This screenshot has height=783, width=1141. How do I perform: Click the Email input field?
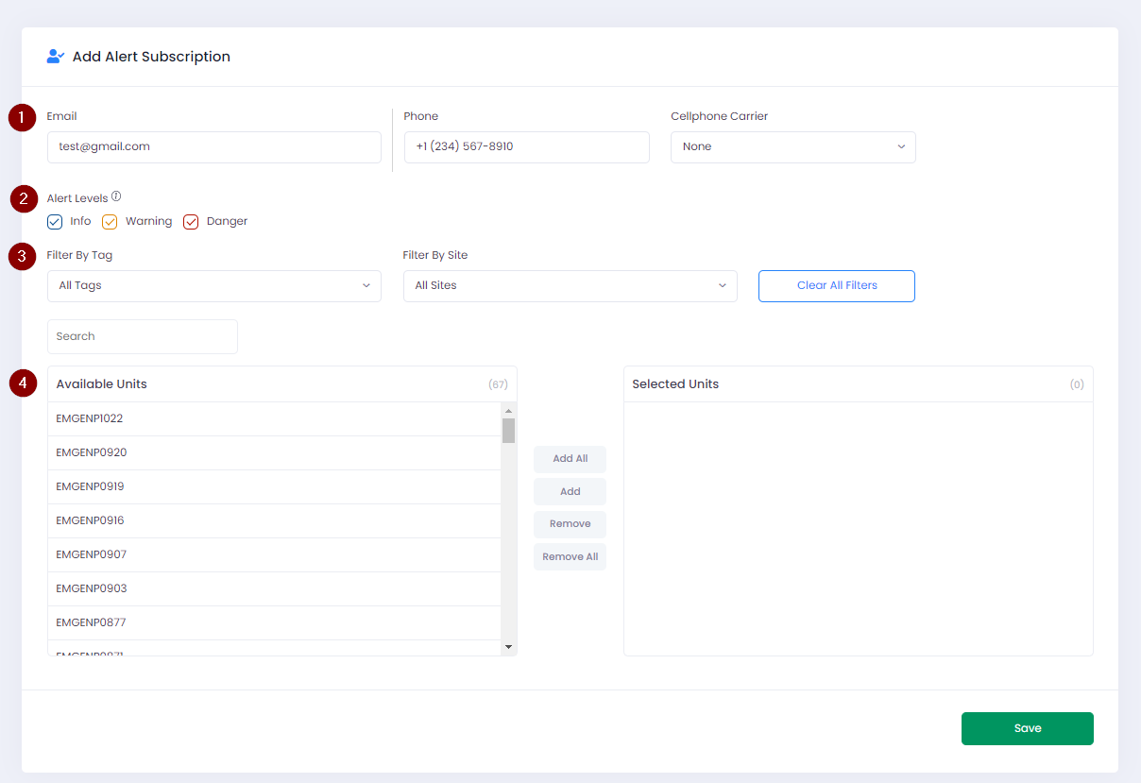point(213,147)
